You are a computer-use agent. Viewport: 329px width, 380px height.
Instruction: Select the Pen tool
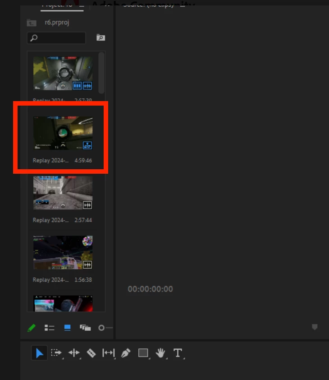click(126, 353)
